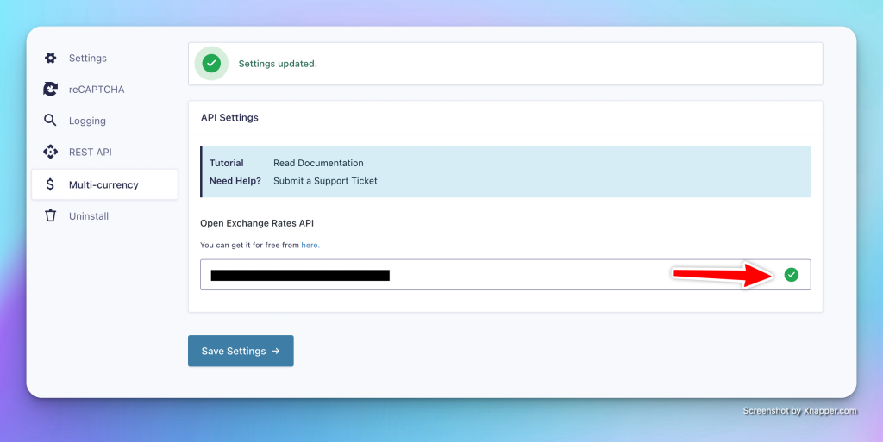Click the gear icon beside Settings
The width and height of the screenshot is (883, 442).
pyautogui.click(x=50, y=58)
